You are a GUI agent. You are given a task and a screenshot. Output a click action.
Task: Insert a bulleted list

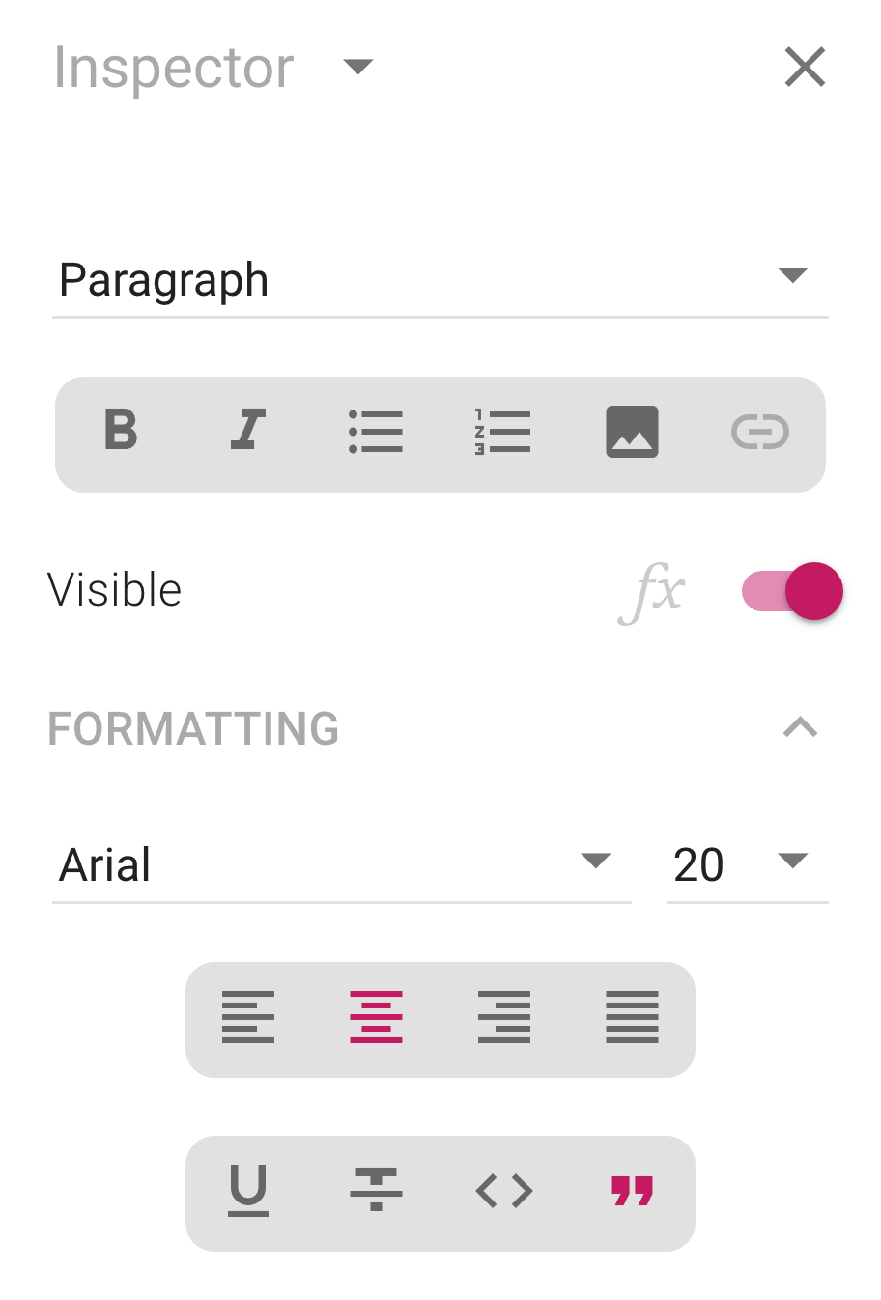coord(376,431)
